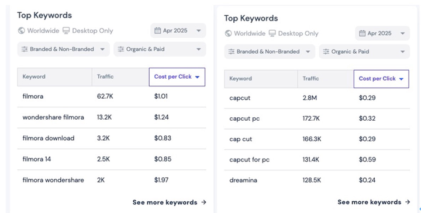
Task: Open See more keywords link in right panel
Action: click(x=374, y=202)
